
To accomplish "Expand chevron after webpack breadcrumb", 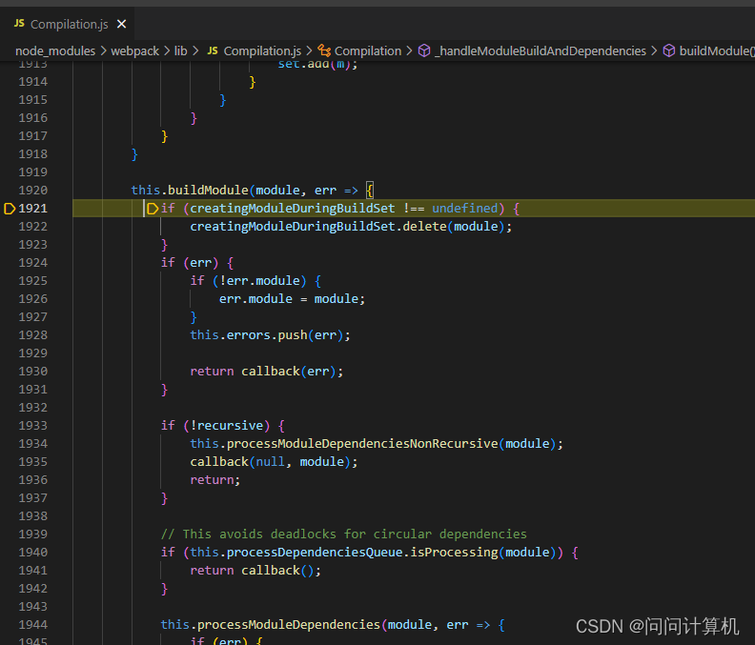I will tap(167, 50).
